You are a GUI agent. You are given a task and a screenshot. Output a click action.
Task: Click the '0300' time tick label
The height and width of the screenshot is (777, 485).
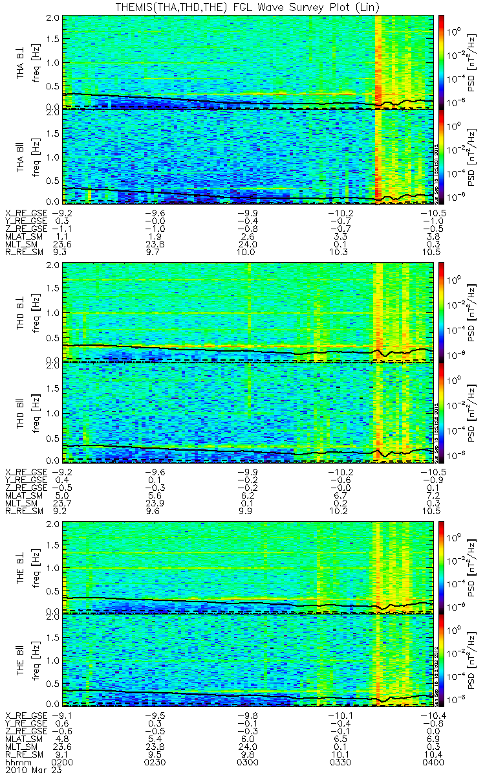[x=247, y=763]
